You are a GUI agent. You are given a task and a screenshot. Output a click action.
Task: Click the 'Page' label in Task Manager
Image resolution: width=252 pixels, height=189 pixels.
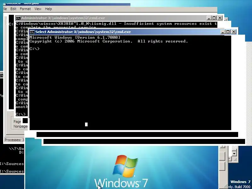click(x=17, y=122)
